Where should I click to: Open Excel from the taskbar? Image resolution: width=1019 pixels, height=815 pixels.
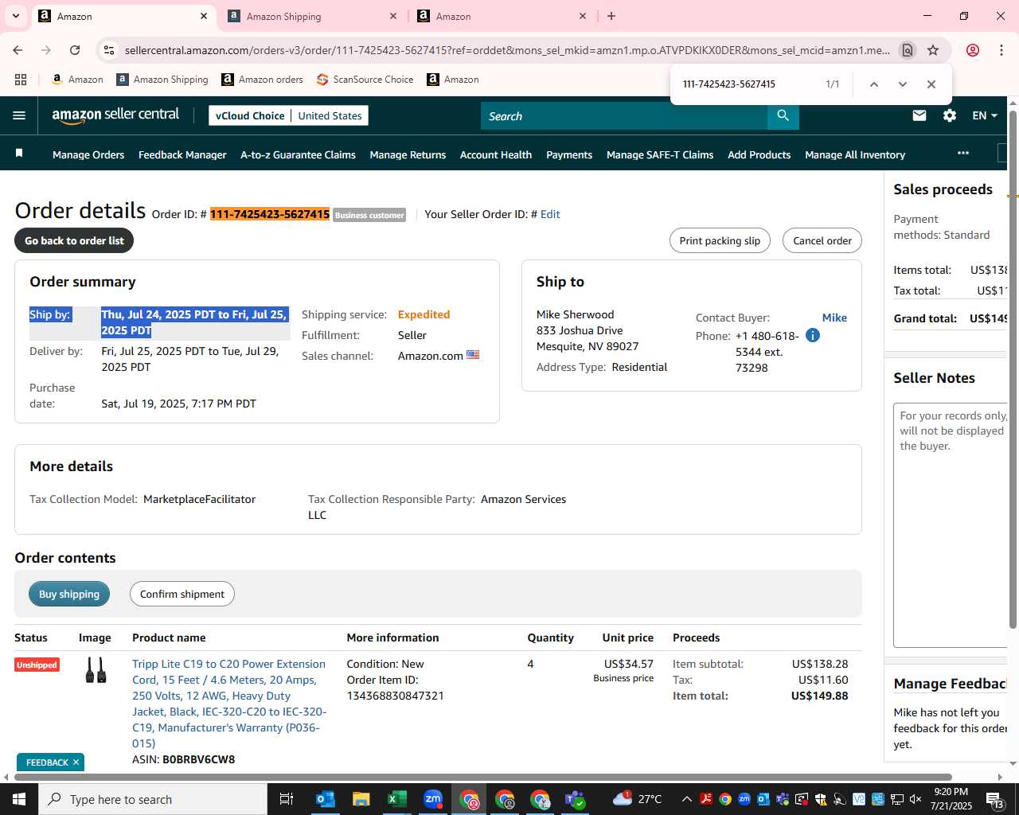(396, 799)
